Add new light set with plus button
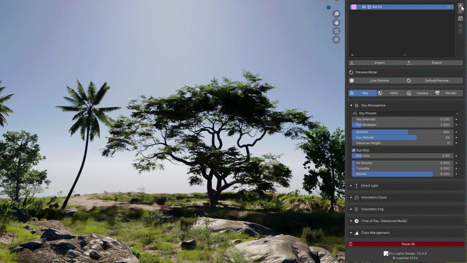The height and width of the screenshot is (263, 467). pos(461,6)
